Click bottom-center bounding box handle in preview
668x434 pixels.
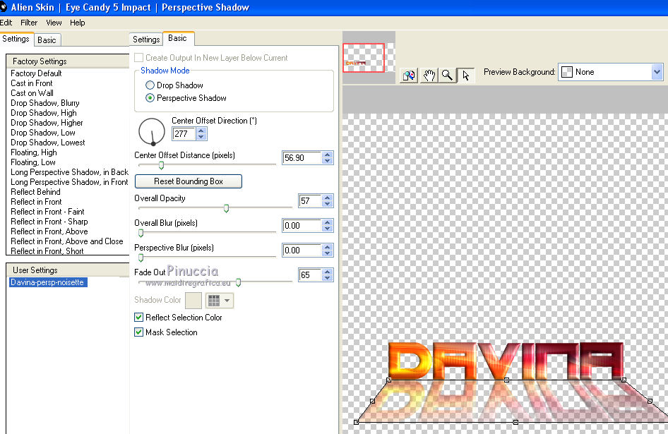point(515,422)
